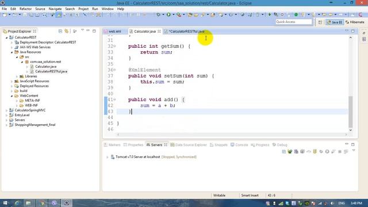368x207 pixels.
Task: Toggle highlighted Mark Occurrences toolbar button
Action: pyautogui.click(x=59, y=15)
